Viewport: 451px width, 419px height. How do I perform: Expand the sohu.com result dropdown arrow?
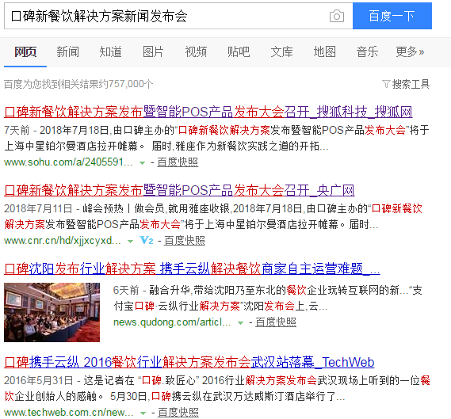click(x=142, y=162)
